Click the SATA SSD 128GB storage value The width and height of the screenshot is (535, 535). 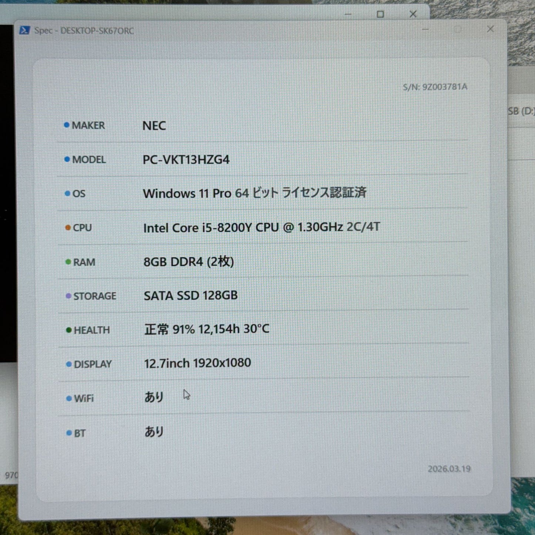[x=191, y=295]
